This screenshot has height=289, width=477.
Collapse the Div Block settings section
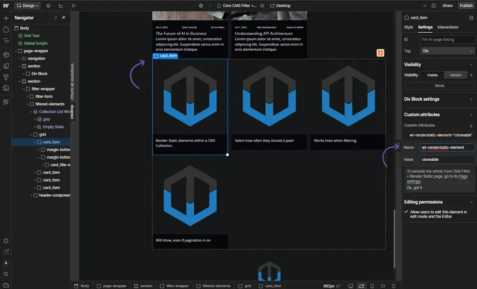[x=471, y=99]
